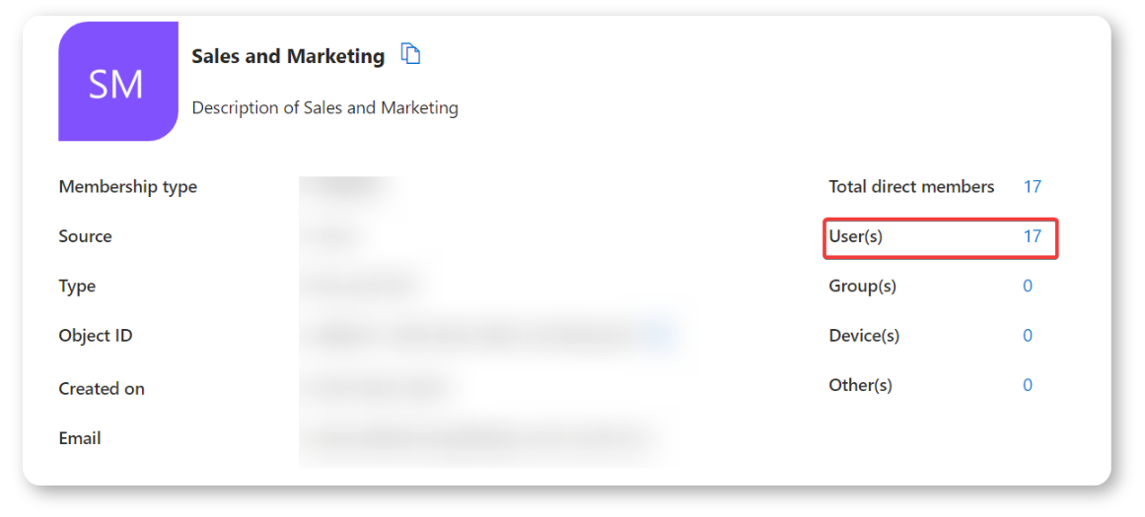Open the Device(s) count link 0

(x=1027, y=336)
